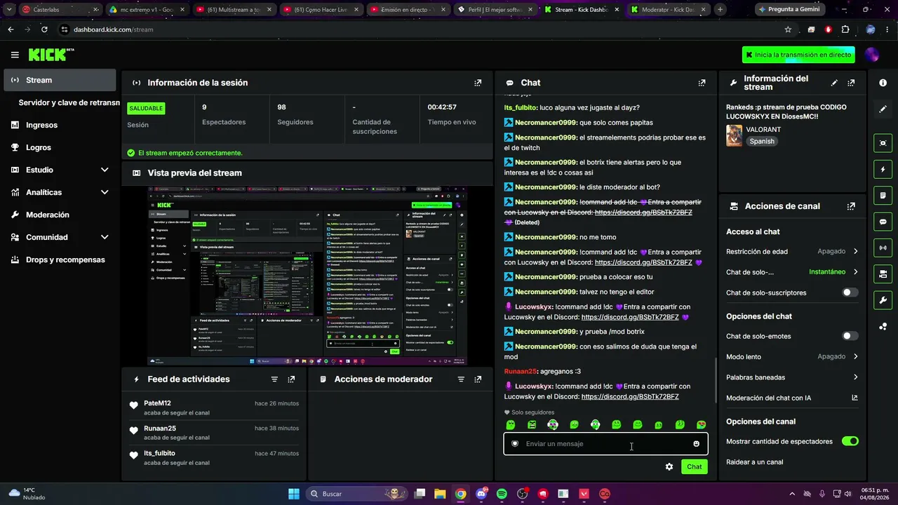This screenshot has width=898, height=505.
Task: Pop out the Información del stream panel
Action: (x=851, y=83)
